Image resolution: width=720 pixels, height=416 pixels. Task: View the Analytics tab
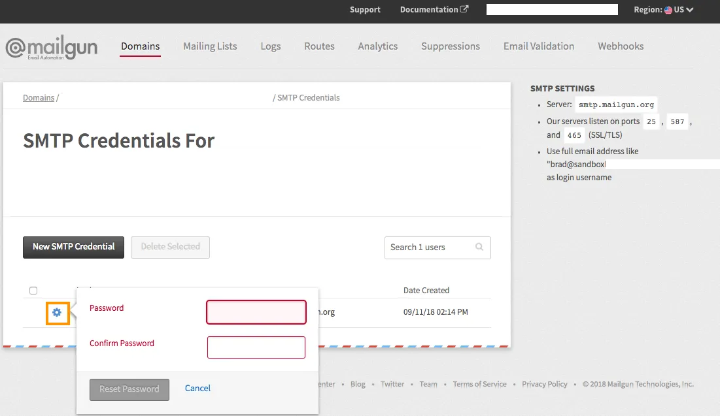[377, 46]
